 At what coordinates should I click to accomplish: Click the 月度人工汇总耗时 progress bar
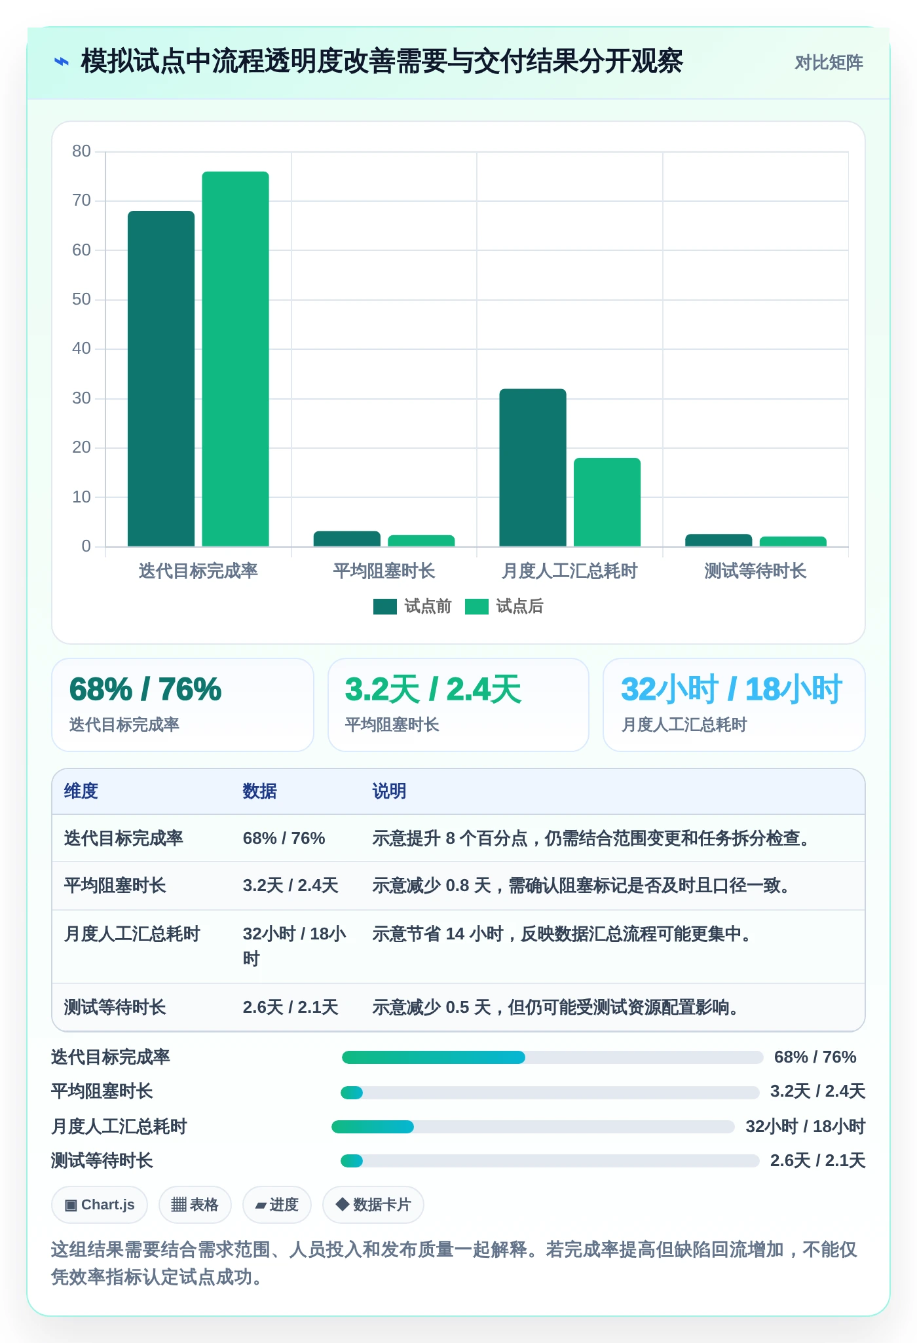click(533, 1127)
